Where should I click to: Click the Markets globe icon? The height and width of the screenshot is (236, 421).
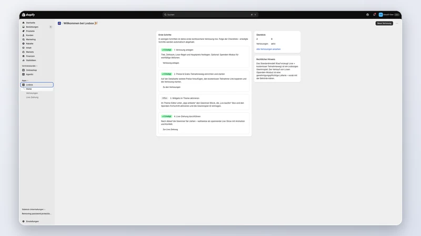coord(23,52)
